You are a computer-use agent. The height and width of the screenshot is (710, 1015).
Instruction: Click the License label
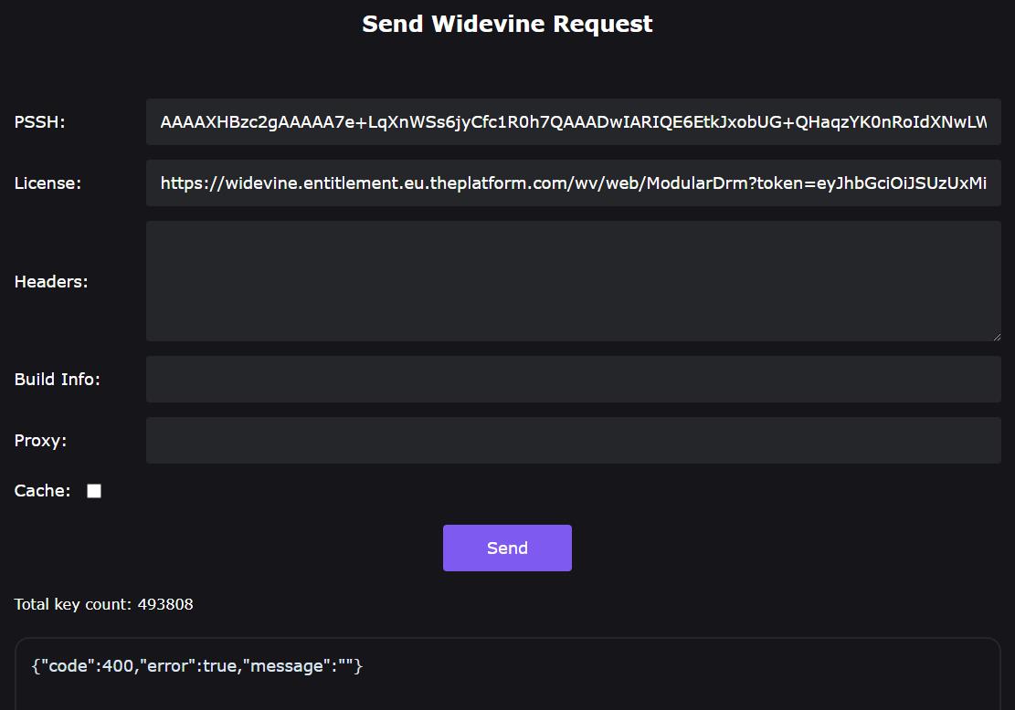(x=48, y=183)
